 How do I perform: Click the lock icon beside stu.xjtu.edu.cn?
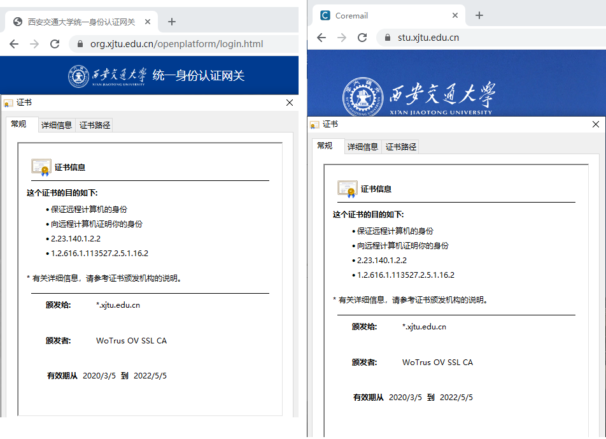point(387,38)
